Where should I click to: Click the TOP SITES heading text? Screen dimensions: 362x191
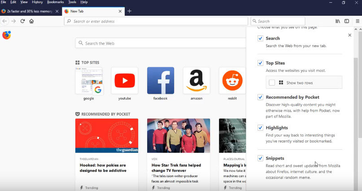pos(90,62)
